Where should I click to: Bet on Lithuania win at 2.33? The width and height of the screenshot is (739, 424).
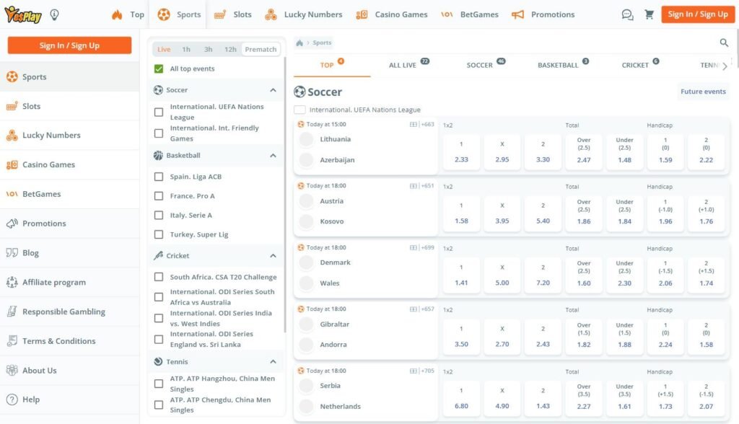[461, 151]
